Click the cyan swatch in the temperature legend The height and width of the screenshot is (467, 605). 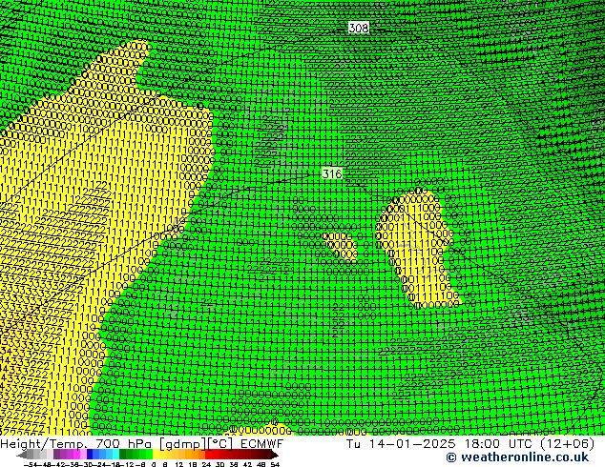115,455
